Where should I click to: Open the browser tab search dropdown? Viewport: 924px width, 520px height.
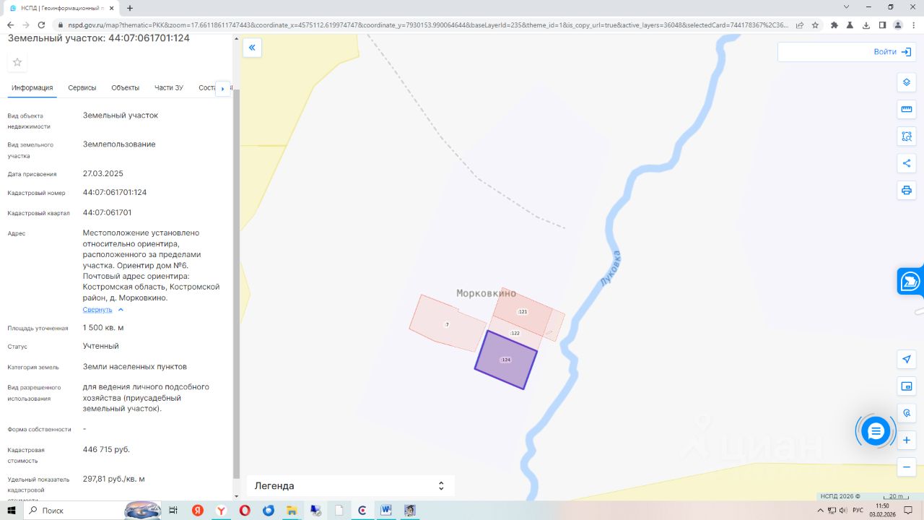847,7
